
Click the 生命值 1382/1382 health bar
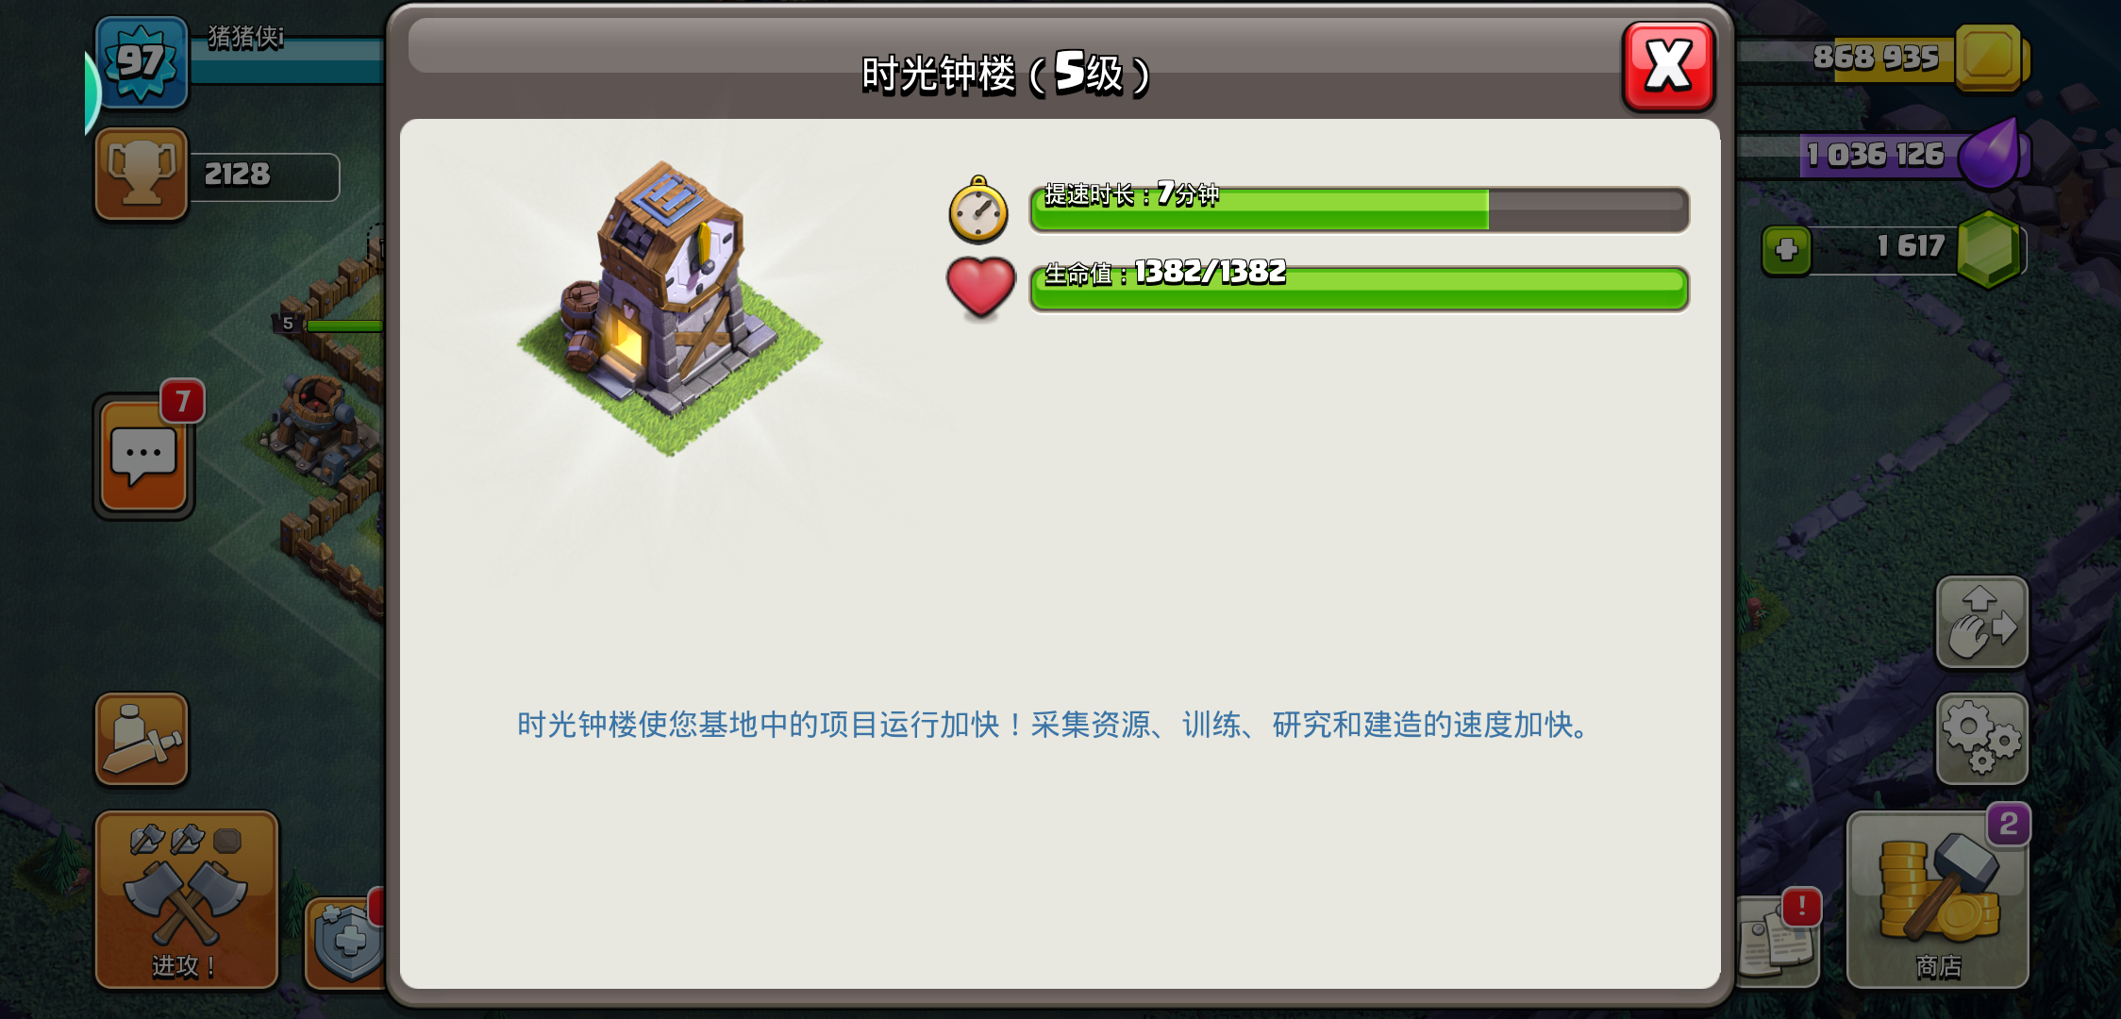click(1359, 289)
